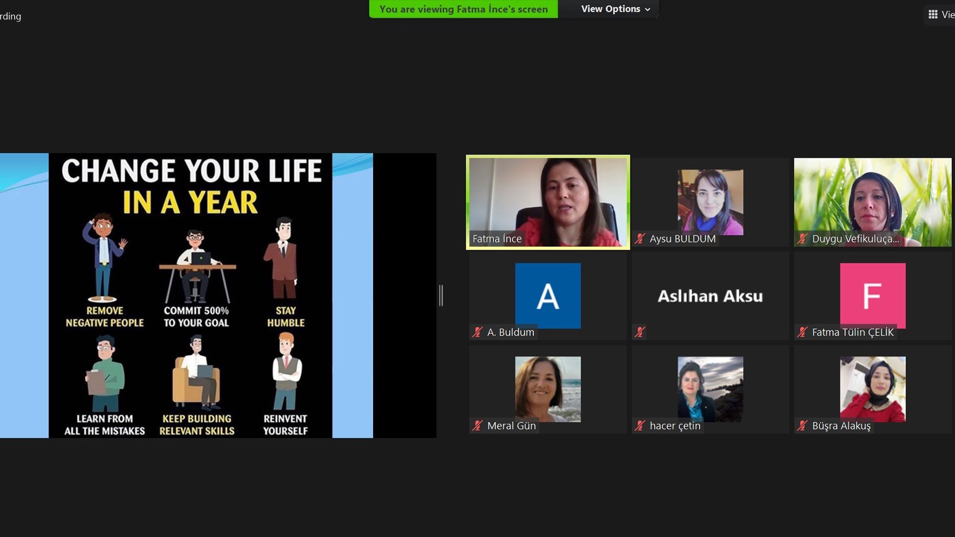Screen dimensions: 955x537
Task: Click 'LEARN FROM ALL THE MISTAKES' on slide
Action: [105, 425]
